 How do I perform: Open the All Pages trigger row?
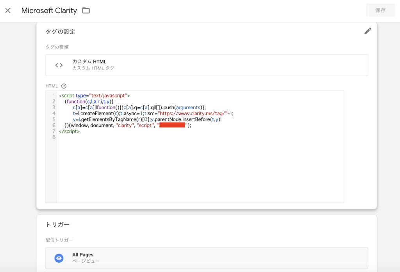point(207,258)
